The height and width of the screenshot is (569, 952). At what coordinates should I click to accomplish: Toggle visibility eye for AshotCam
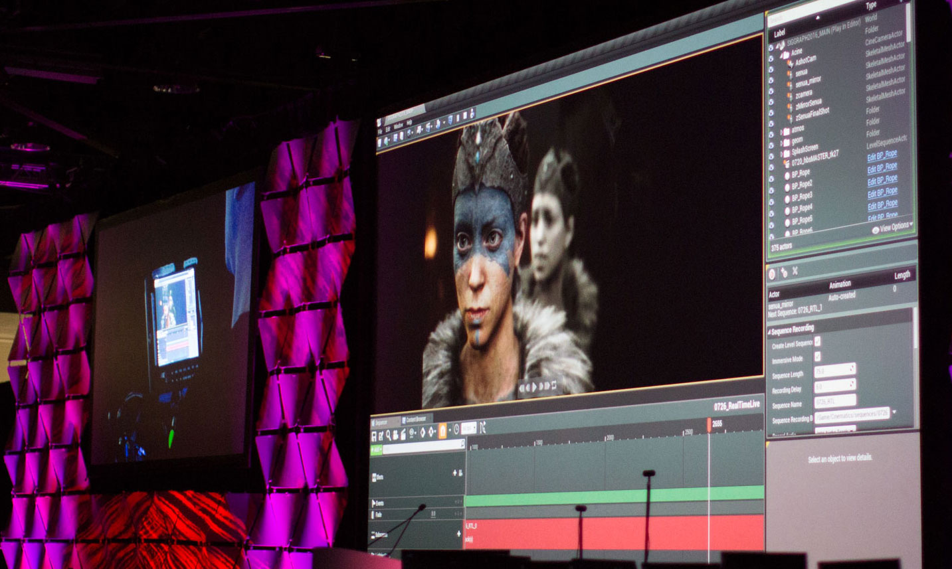point(771,70)
